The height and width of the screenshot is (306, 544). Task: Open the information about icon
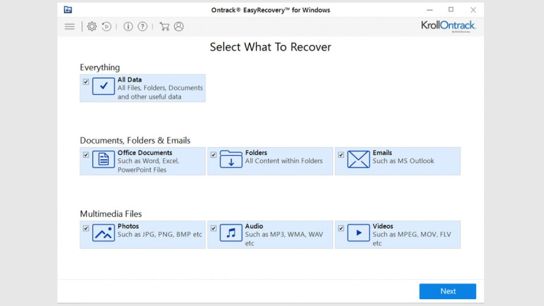coord(128,27)
